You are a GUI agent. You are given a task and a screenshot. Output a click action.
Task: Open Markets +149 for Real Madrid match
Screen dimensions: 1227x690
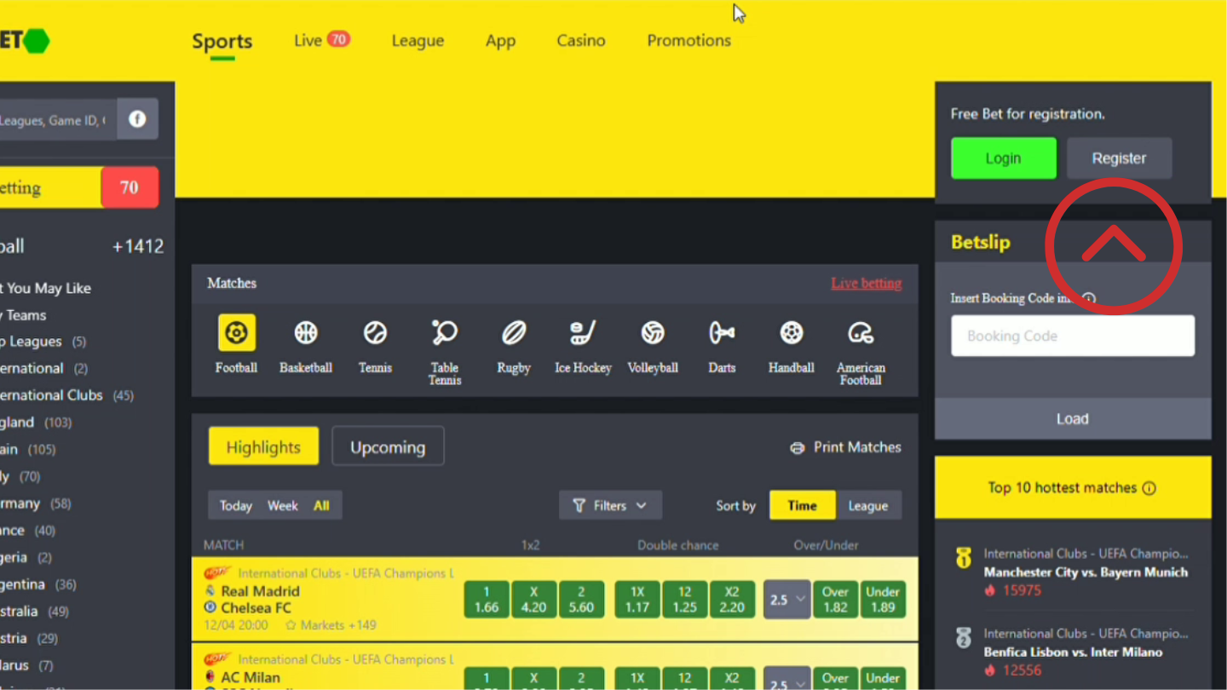pos(331,625)
